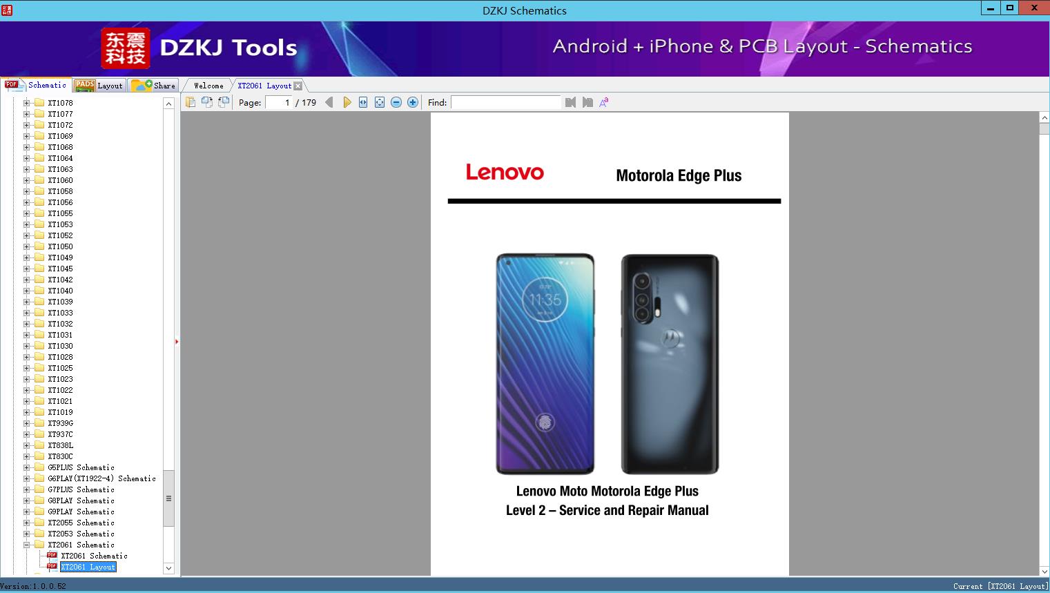Expand the XT1045 folder node
Screen dimensions: 1050x593
26,269
